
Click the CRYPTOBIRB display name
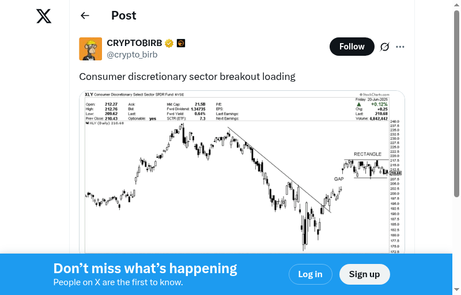tap(134, 43)
